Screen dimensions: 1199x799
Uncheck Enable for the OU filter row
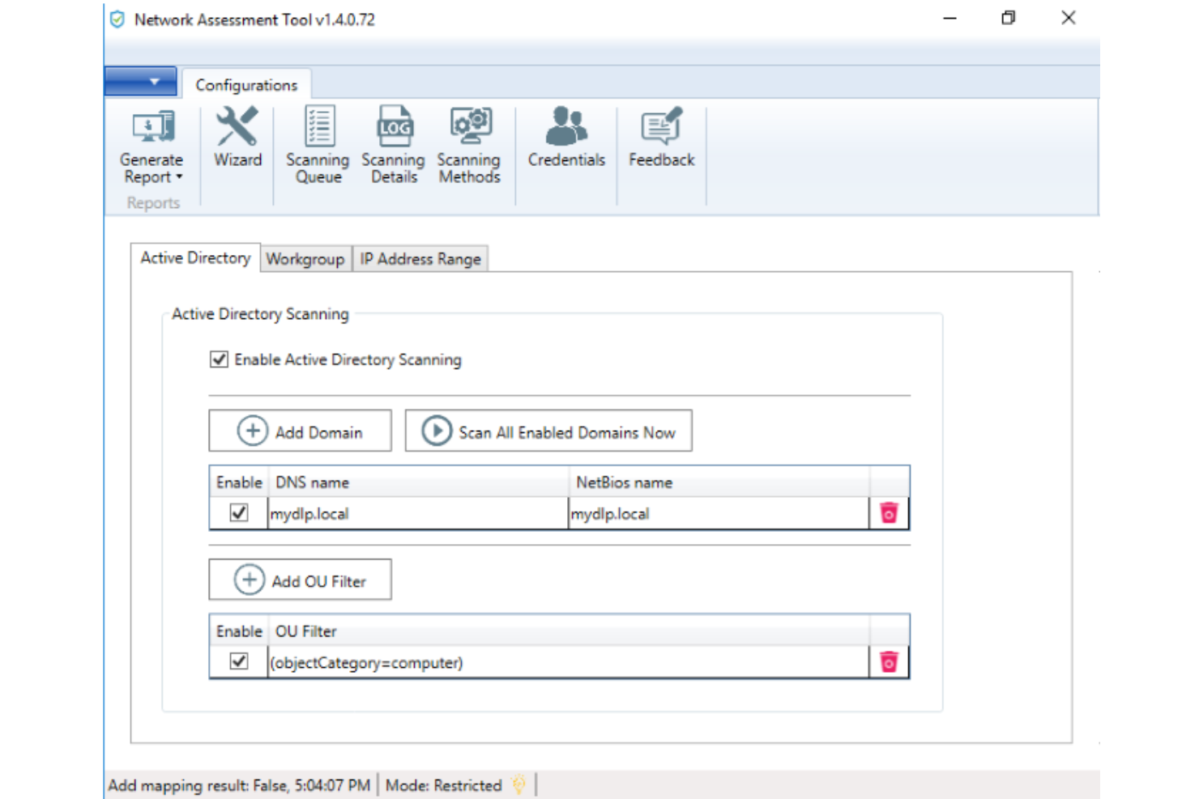[239, 661]
